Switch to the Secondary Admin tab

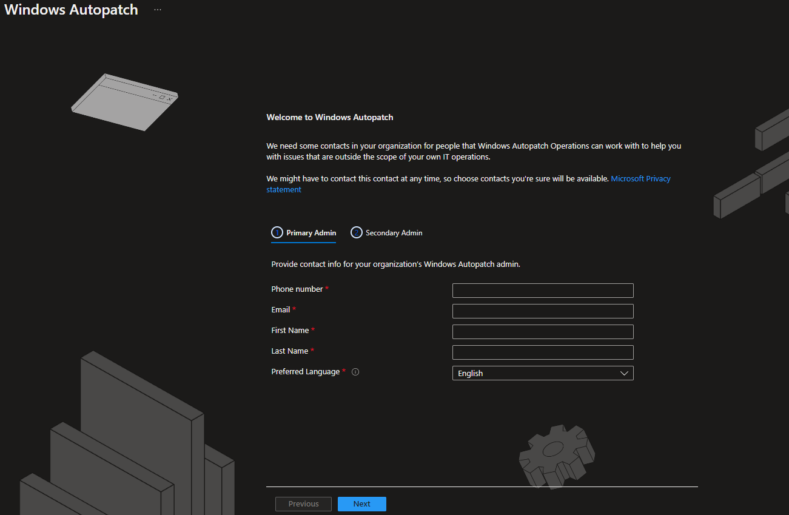pyautogui.click(x=394, y=233)
